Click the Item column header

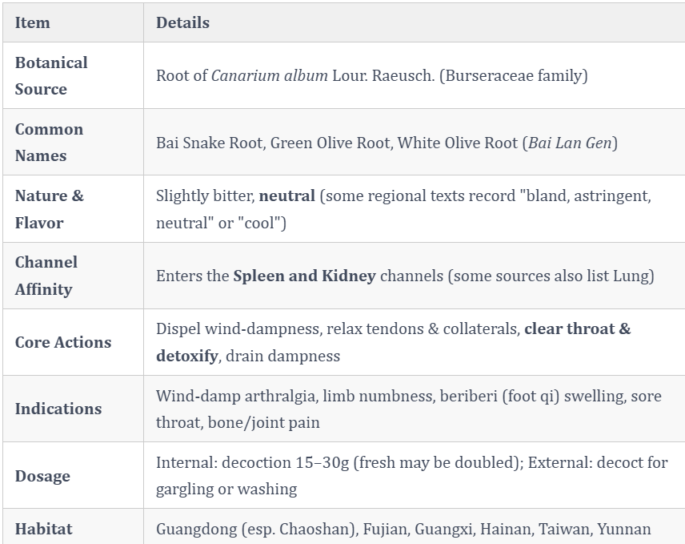[32, 22]
